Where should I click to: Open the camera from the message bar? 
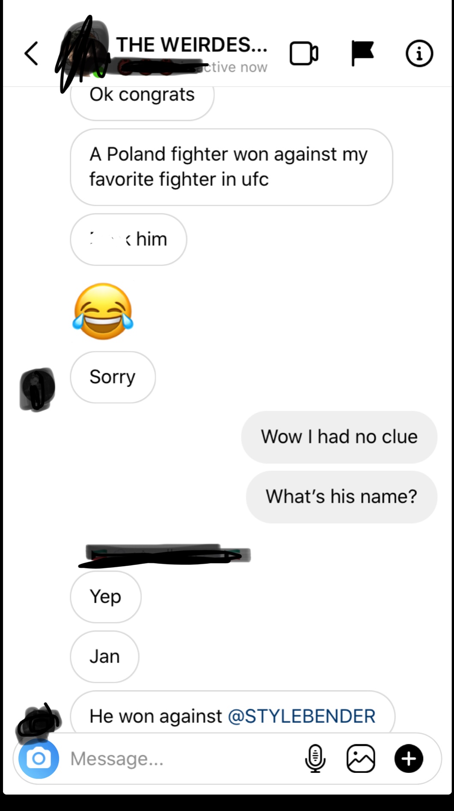click(x=39, y=758)
